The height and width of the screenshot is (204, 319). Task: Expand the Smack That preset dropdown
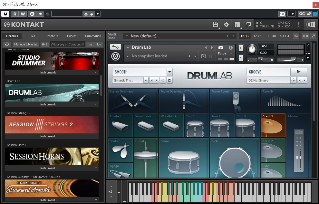click(x=146, y=81)
